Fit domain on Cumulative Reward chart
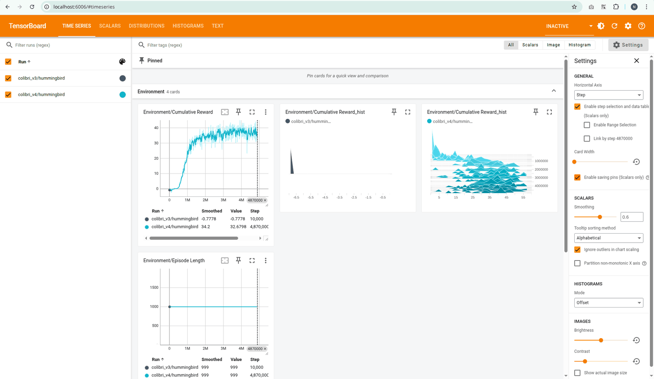The image size is (654, 379). tap(225, 112)
